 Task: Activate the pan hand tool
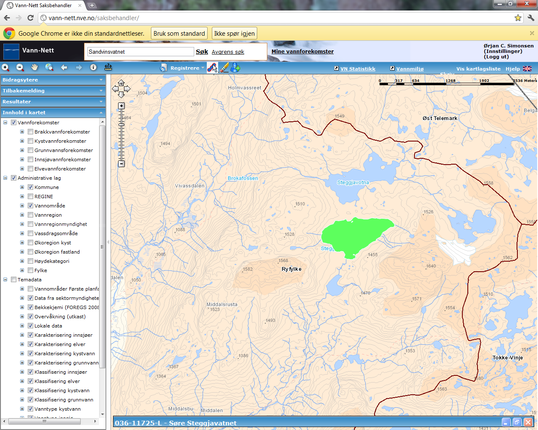[34, 68]
